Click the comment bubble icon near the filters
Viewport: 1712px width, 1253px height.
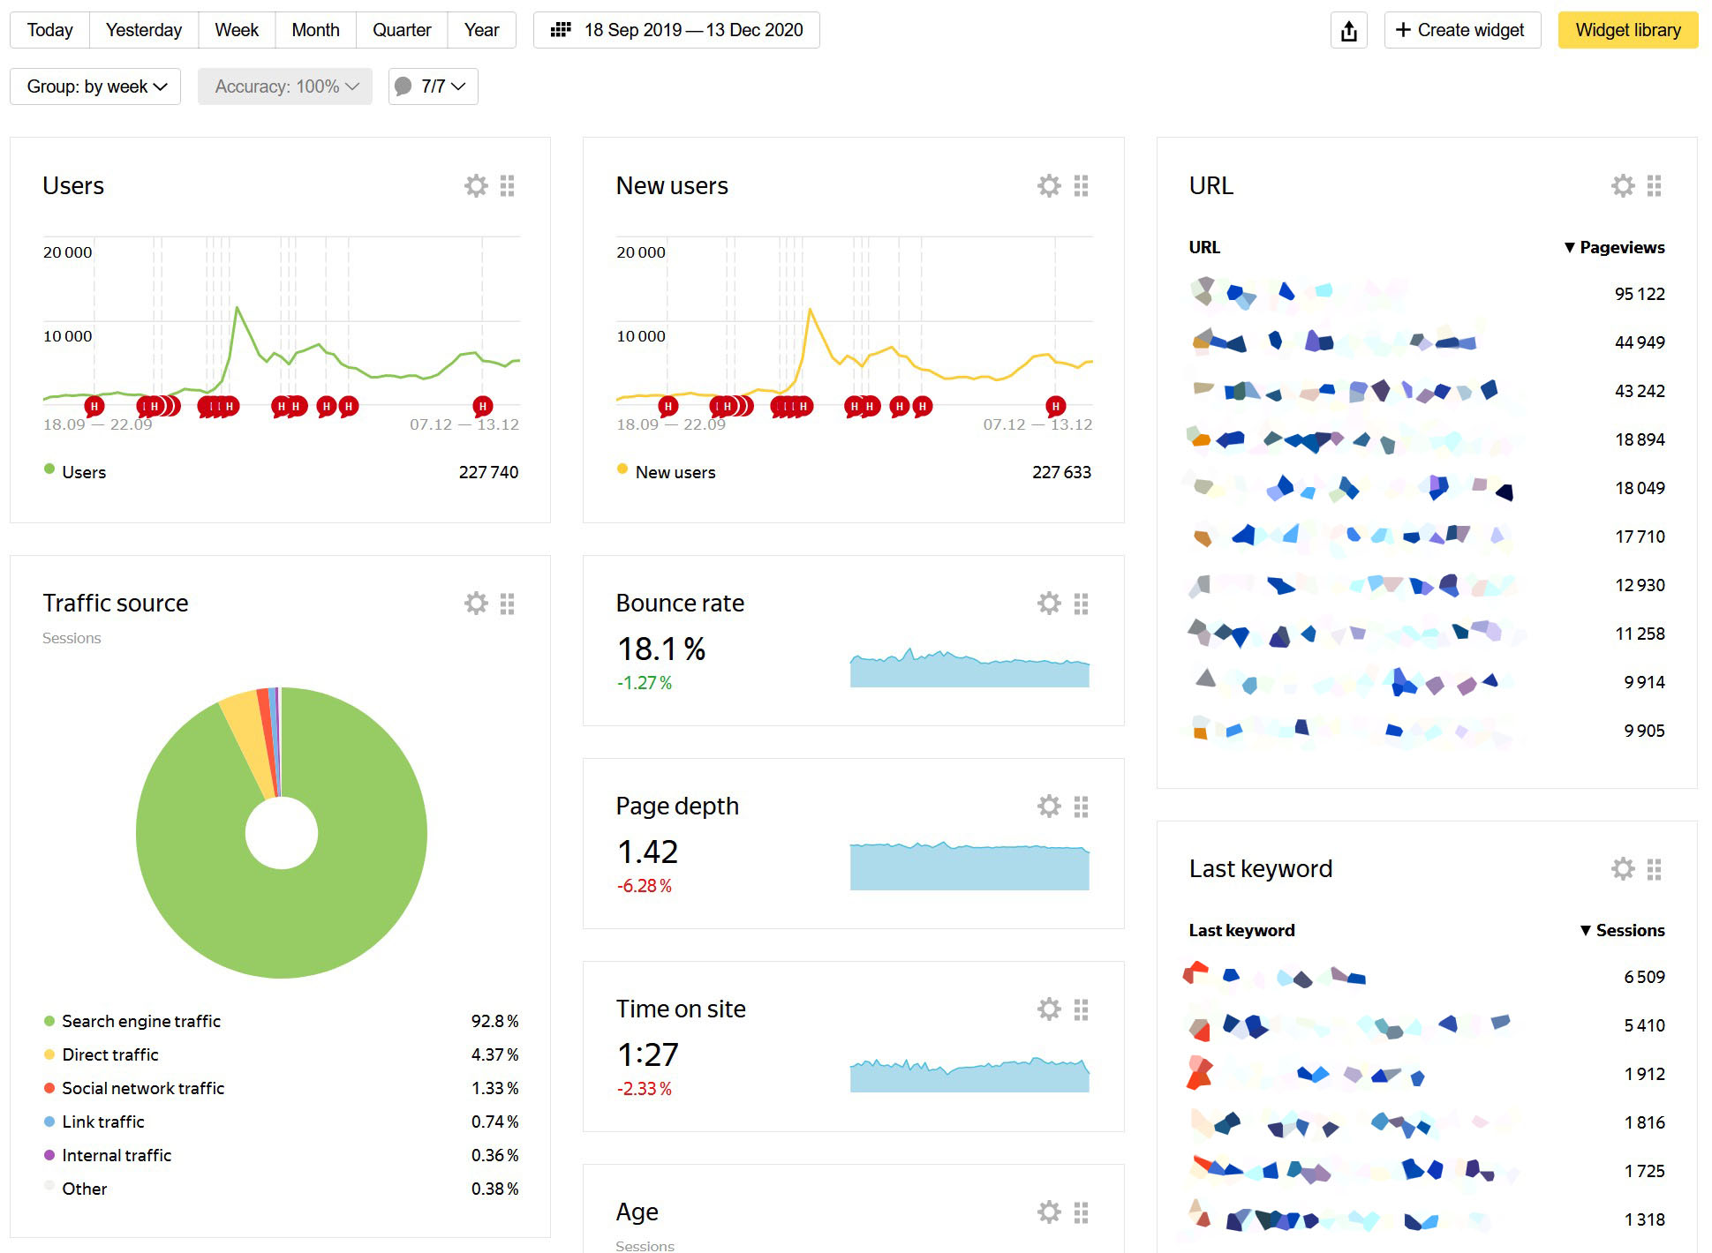click(404, 86)
